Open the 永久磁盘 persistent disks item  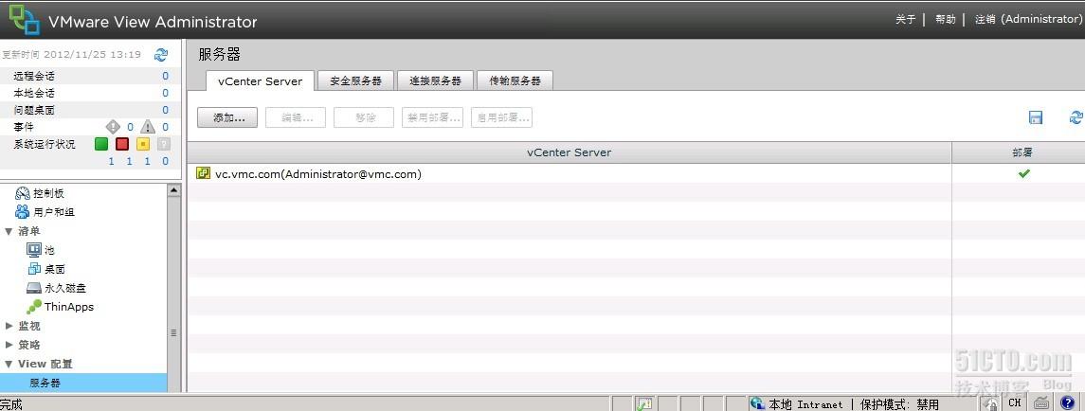coord(57,288)
